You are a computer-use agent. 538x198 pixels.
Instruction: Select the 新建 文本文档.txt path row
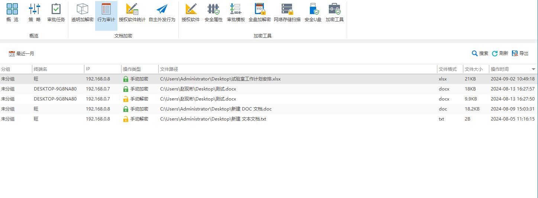click(x=269, y=119)
